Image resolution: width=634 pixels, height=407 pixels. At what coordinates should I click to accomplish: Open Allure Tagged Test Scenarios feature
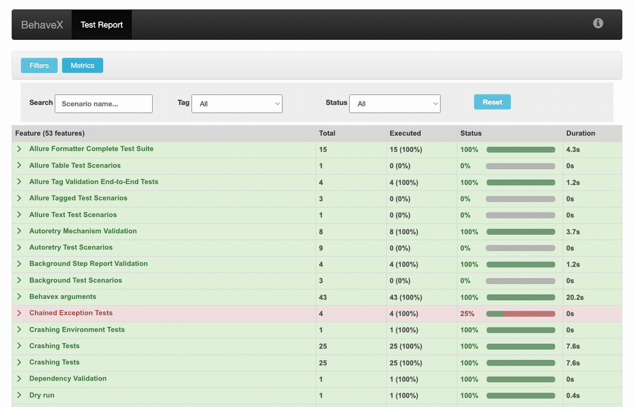point(78,198)
